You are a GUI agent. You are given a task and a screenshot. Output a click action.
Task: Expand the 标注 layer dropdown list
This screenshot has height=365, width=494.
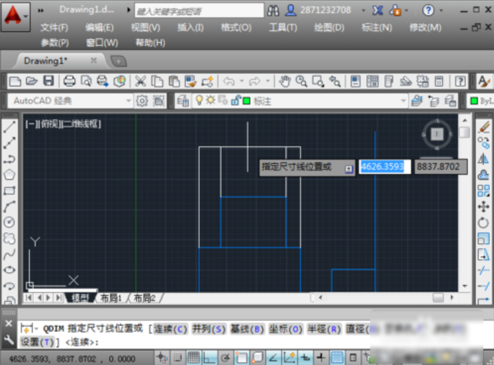coord(403,101)
